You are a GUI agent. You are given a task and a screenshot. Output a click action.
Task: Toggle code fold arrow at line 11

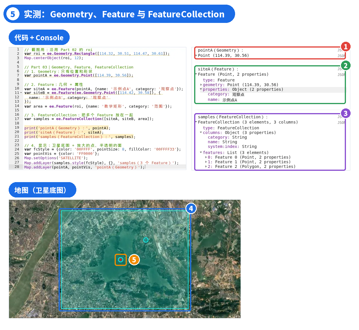(21, 93)
